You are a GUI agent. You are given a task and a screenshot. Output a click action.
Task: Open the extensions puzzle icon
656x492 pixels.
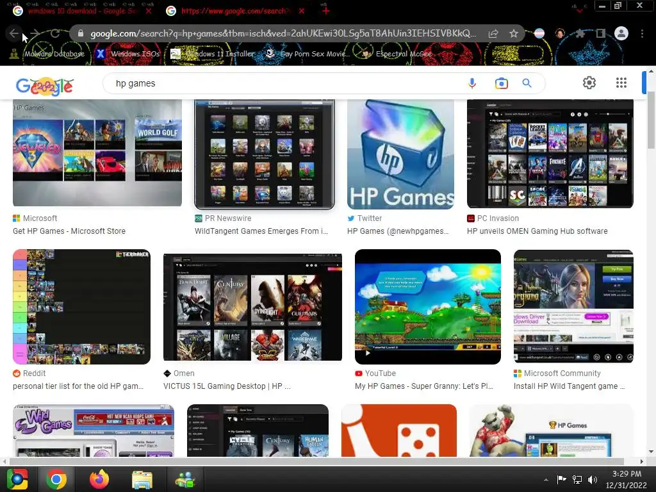[580, 33]
